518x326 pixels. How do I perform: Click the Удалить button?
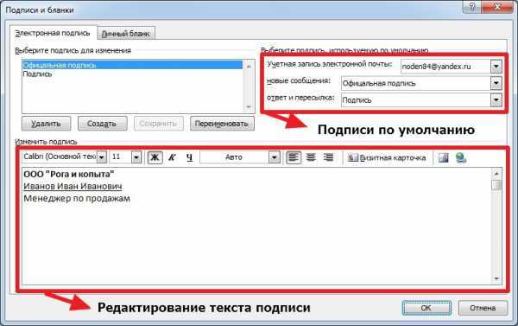click(x=46, y=124)
